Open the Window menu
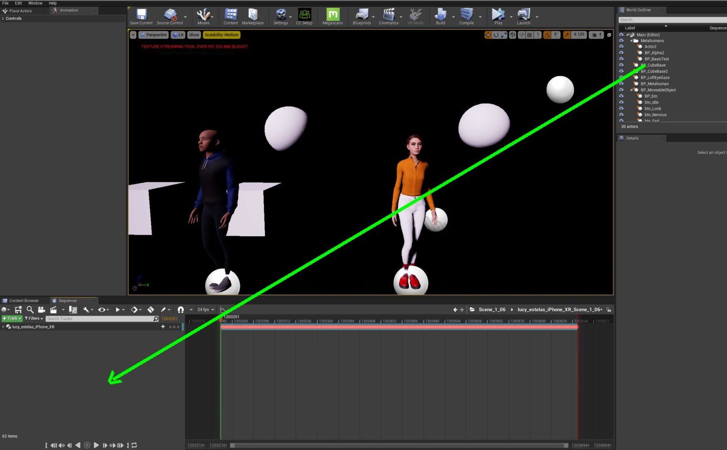 point(35,3)
